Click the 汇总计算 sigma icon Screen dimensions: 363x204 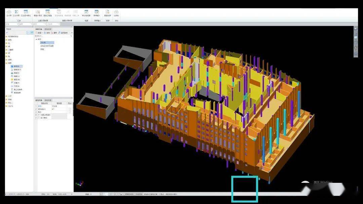[x=16, y=12]
